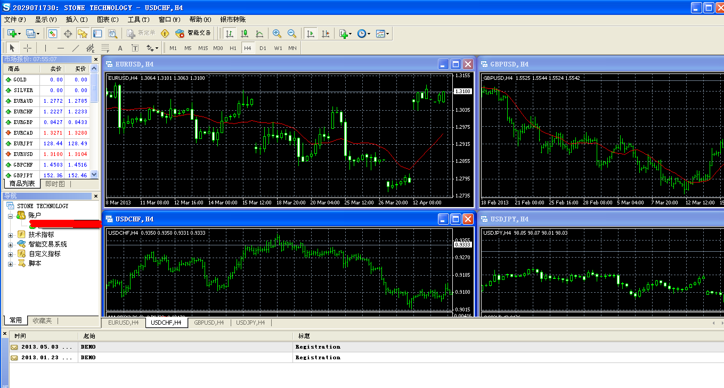Open dropdown arrow beside templates icon
Image resolution: width=724 pixels, height=388 pixels.
pos(388,33)
